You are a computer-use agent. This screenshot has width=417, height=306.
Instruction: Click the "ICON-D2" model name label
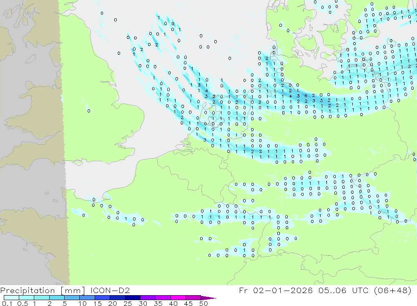[110, 290]
